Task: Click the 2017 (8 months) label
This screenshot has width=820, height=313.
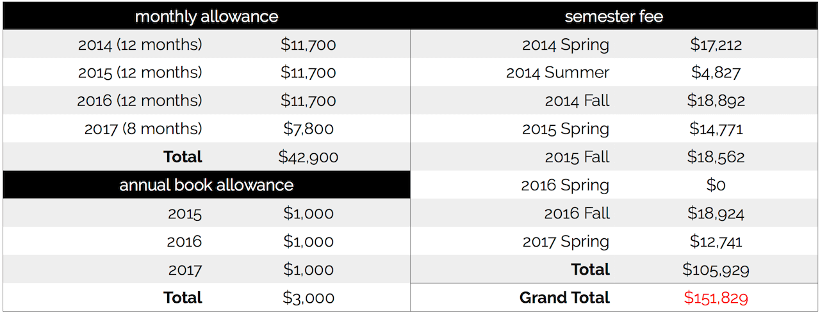Action: click(x=143, y=129)
